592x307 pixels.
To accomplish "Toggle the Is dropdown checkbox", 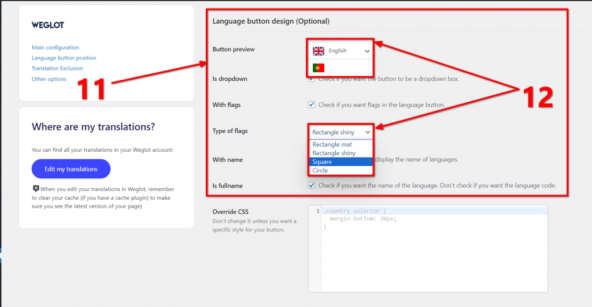I will [312, 79].
